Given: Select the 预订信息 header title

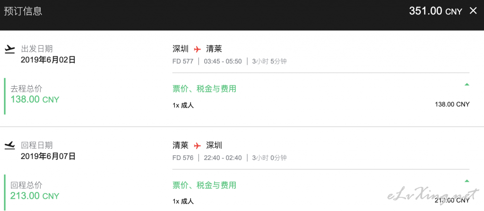Looking at the screenshot, I should 23,11.
